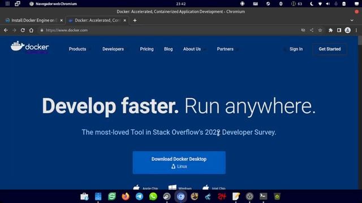The height and width of the screenshot is (203, 362).
Task: Open the applications grid in top bar
Action: (7, 4)
